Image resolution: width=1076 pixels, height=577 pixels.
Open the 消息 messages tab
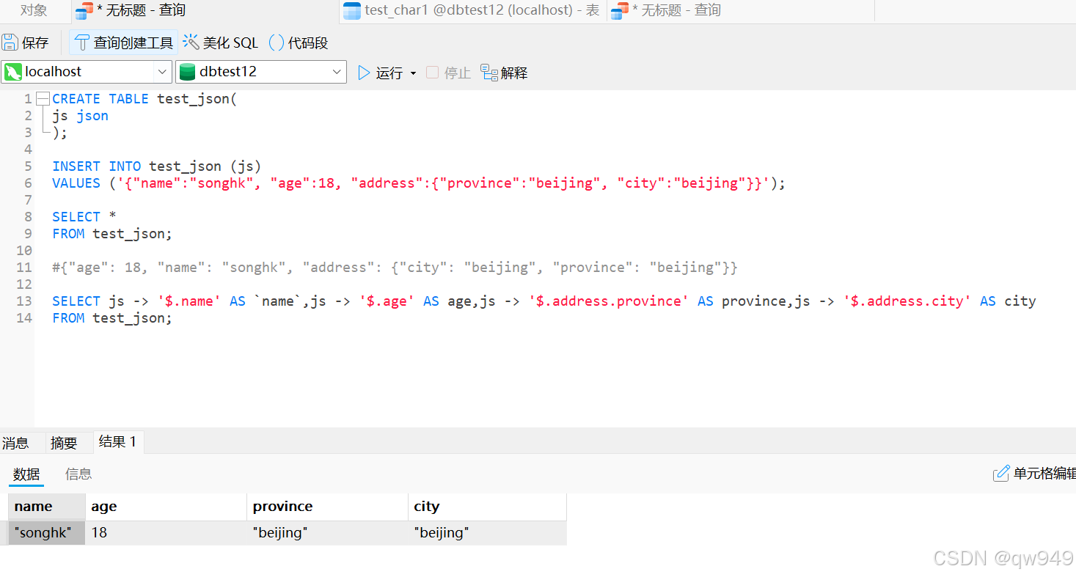pyautogui.click(x=16, y=441)
